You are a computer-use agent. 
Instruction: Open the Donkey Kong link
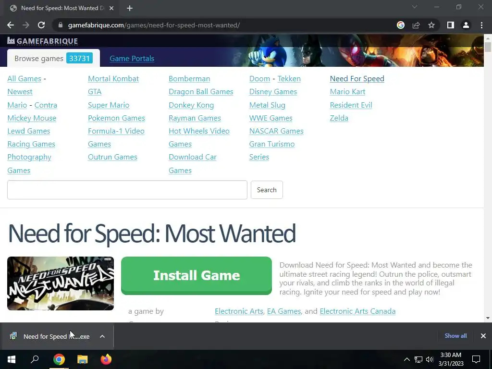pyautogui.click(x=191, y=105)
